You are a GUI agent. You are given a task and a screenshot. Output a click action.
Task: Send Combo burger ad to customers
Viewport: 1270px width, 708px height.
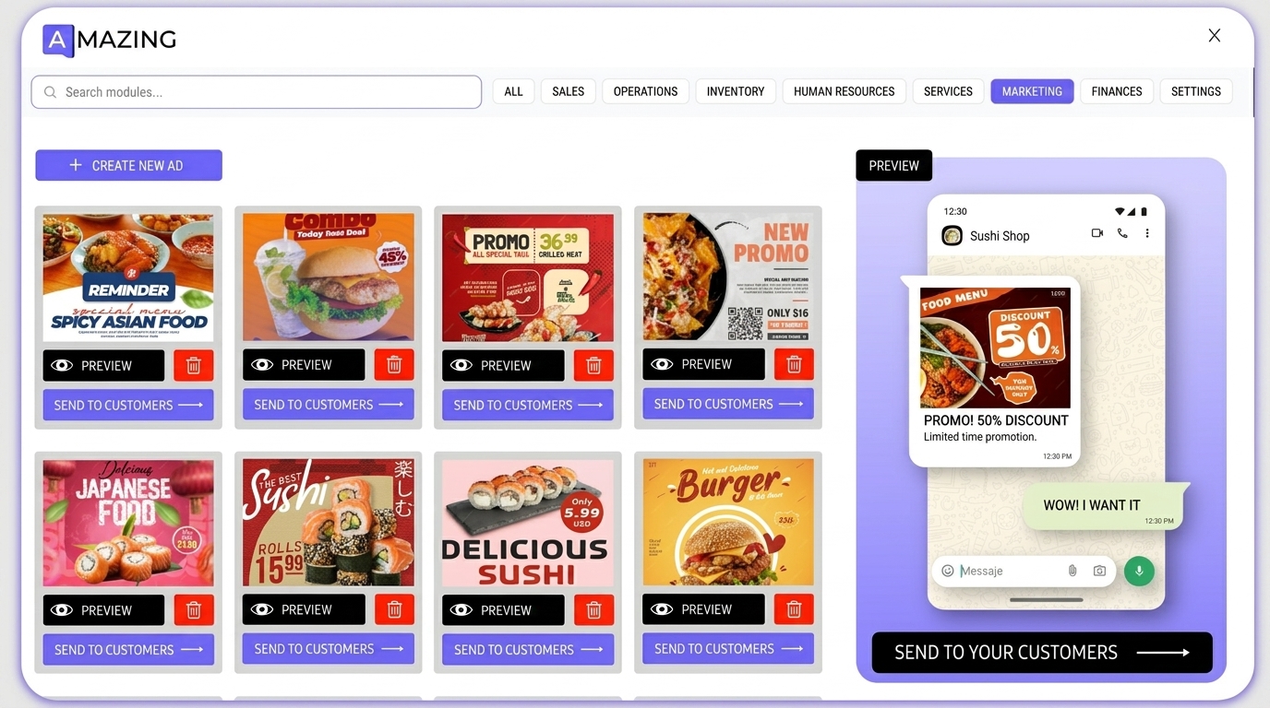(329, 405)
